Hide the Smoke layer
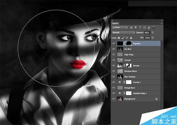177x125 pixels. (114, 65)
